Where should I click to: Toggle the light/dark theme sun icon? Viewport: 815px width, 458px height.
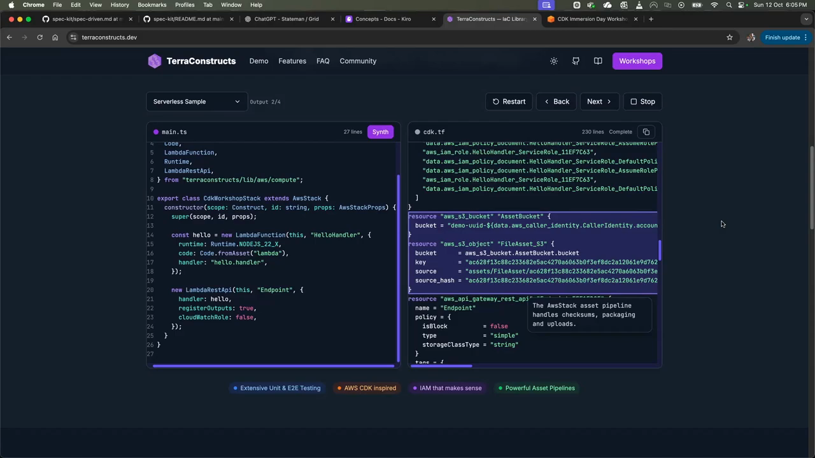pos(554,61)
